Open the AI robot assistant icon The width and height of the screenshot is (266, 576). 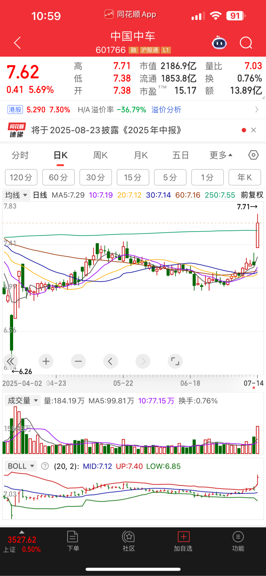(x=219, y=43)
